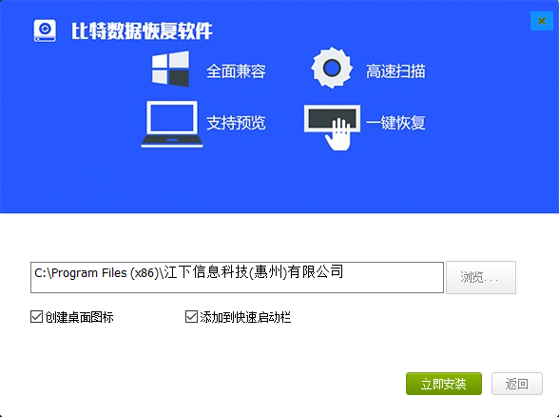Image resolution: width=559 pixels, height=417 pixels.
Task: Click the 全面兼容 feature label
Action: click(x=236, y=71)
